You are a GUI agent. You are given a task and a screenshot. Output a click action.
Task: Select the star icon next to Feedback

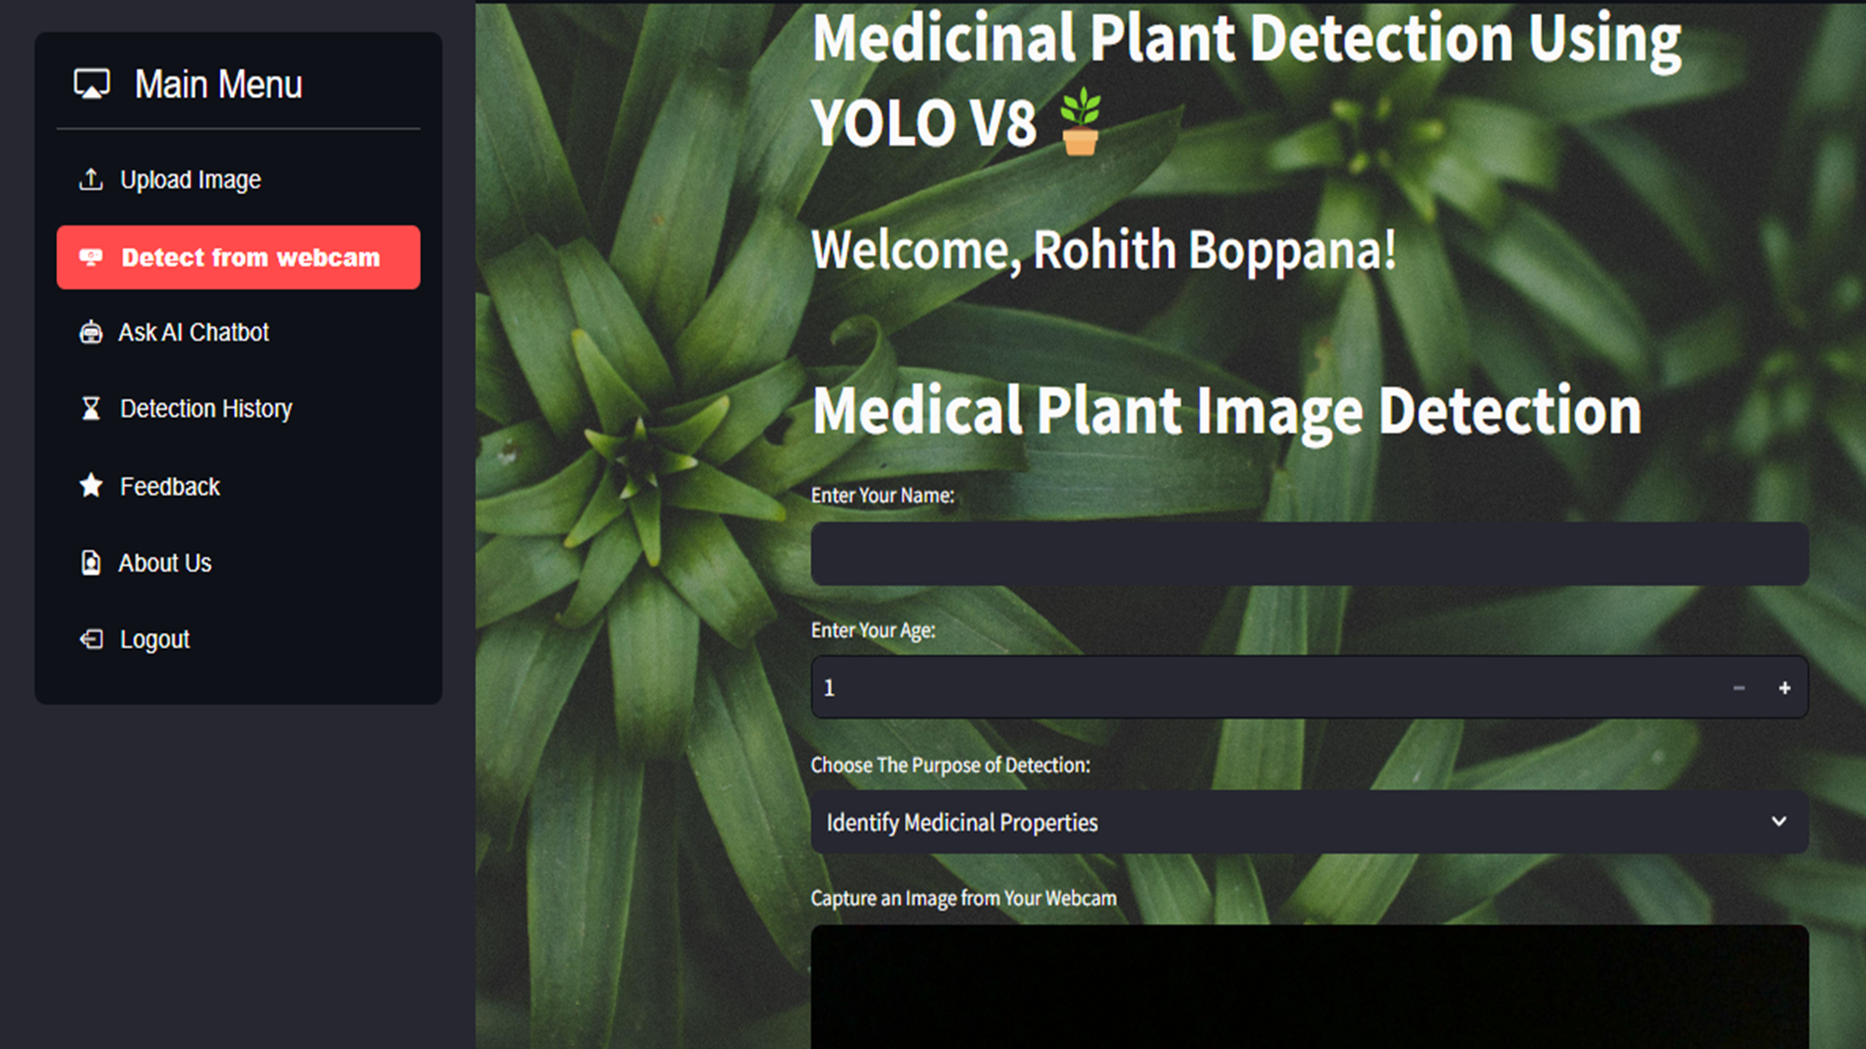coord(91,485)
